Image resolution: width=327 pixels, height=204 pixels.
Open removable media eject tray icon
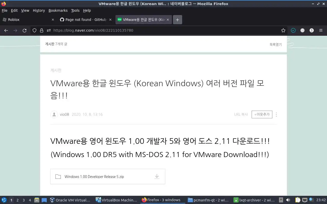click(281, 200)
